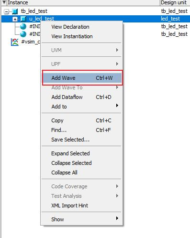Open the UVM submenu arrow
This screenshot has height=238, width=190.
pos(117,50)
